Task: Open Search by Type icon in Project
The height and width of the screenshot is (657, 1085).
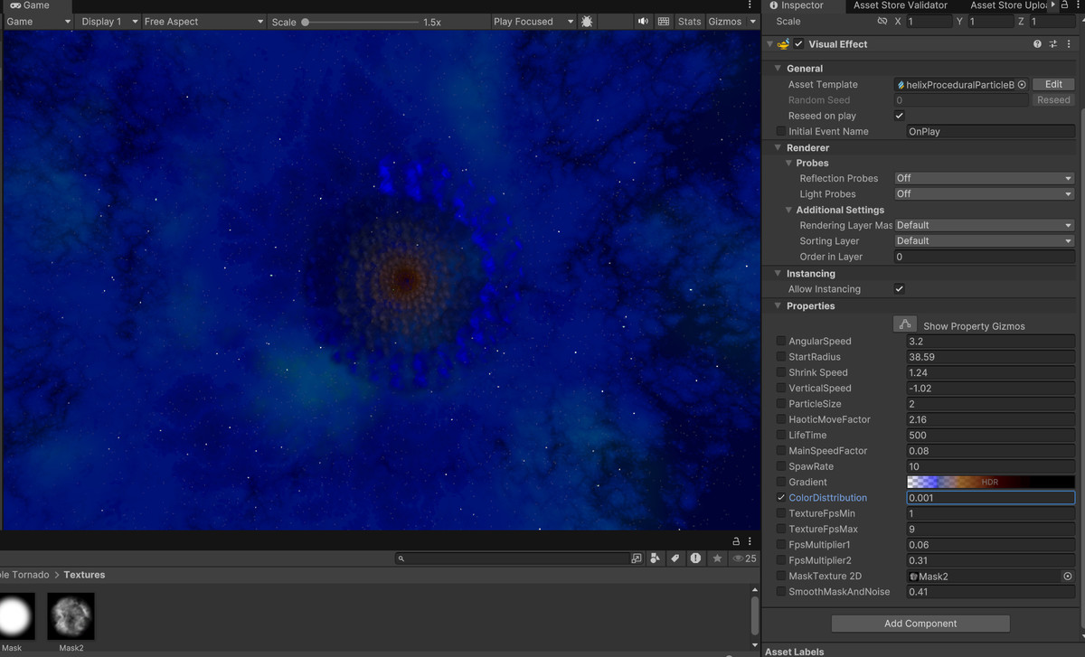Action: point(655,558)
